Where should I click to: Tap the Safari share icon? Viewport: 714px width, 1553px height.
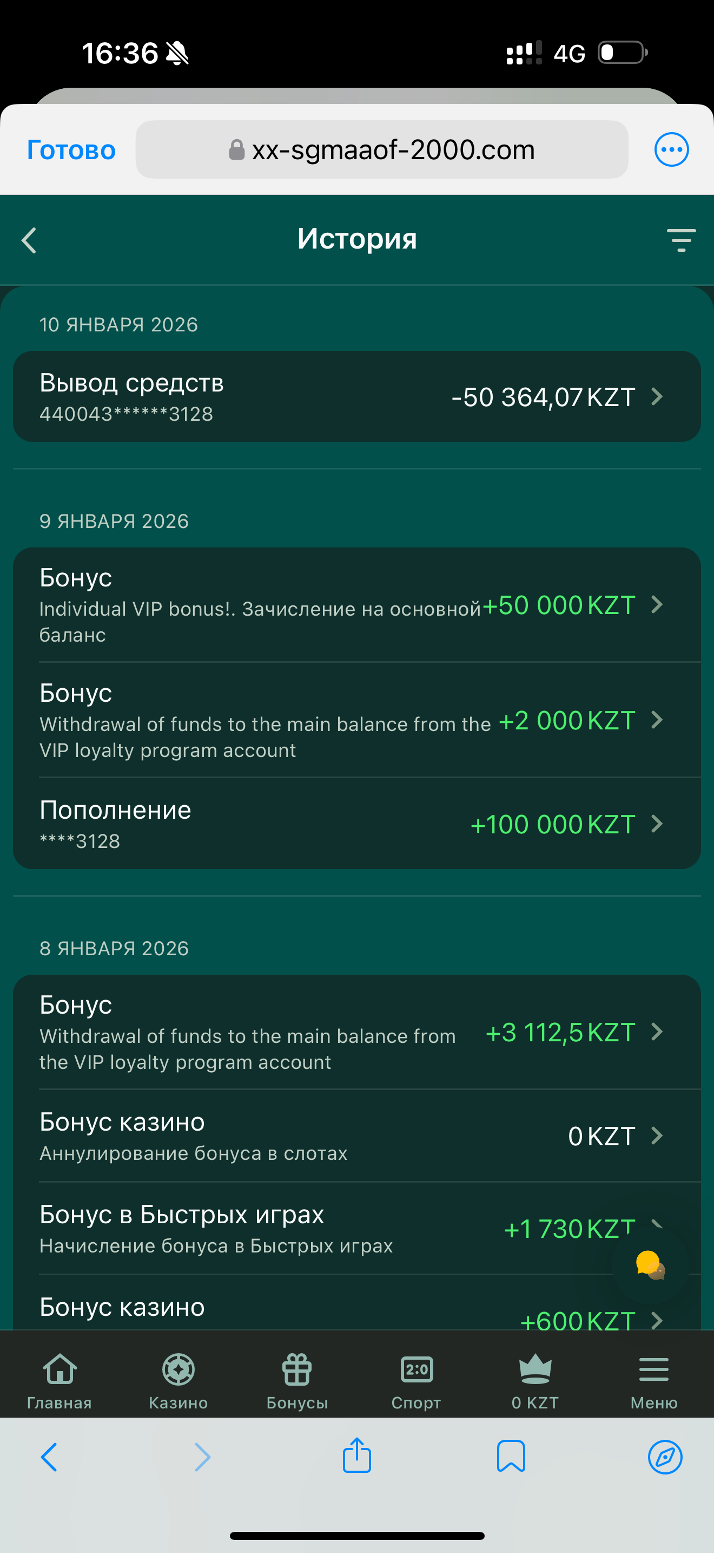tap(357, 1457)
